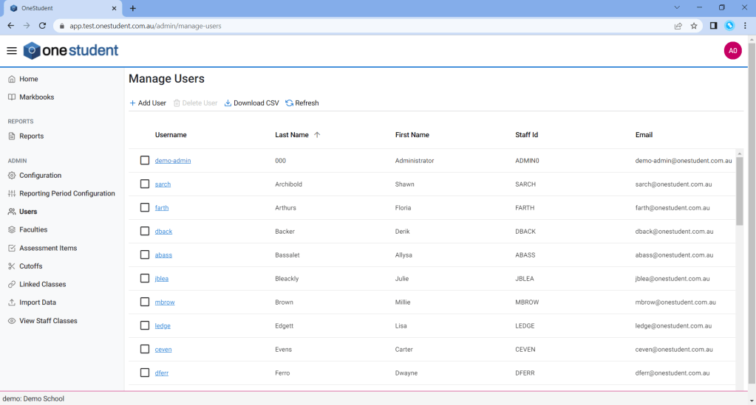Open the sarch username link

[163, 184]
